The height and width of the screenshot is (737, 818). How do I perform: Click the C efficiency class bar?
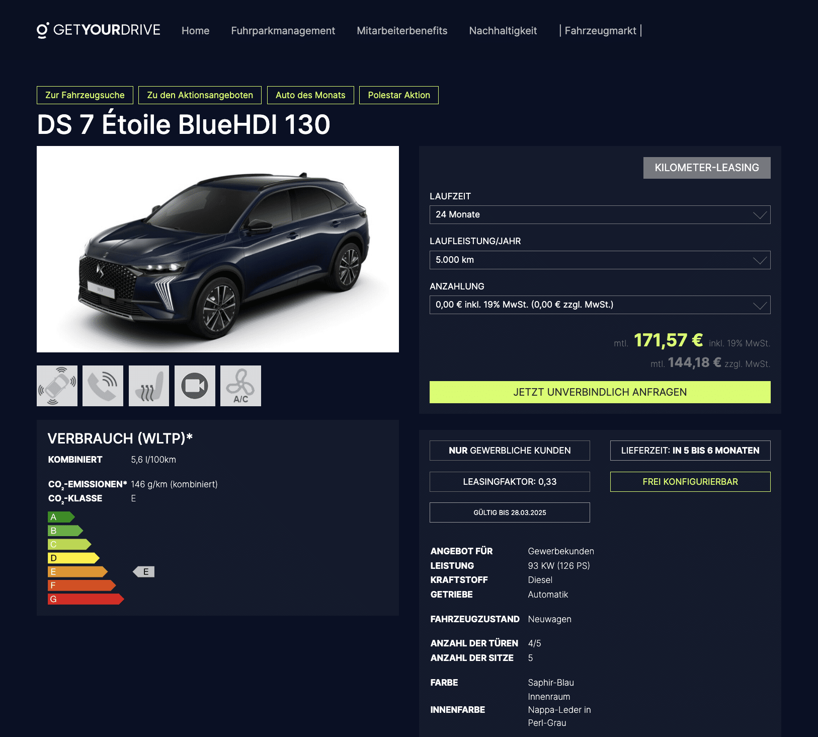pyautogui.click(x=69, y=544)
